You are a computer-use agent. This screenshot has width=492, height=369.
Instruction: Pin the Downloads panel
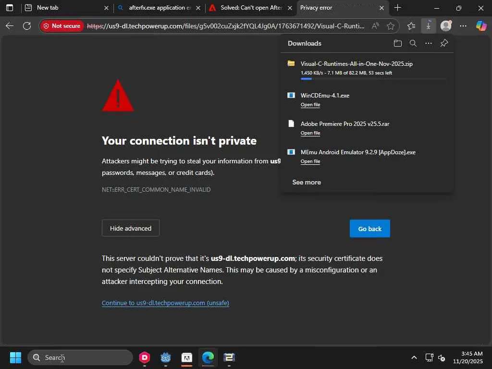pos(444,43)
